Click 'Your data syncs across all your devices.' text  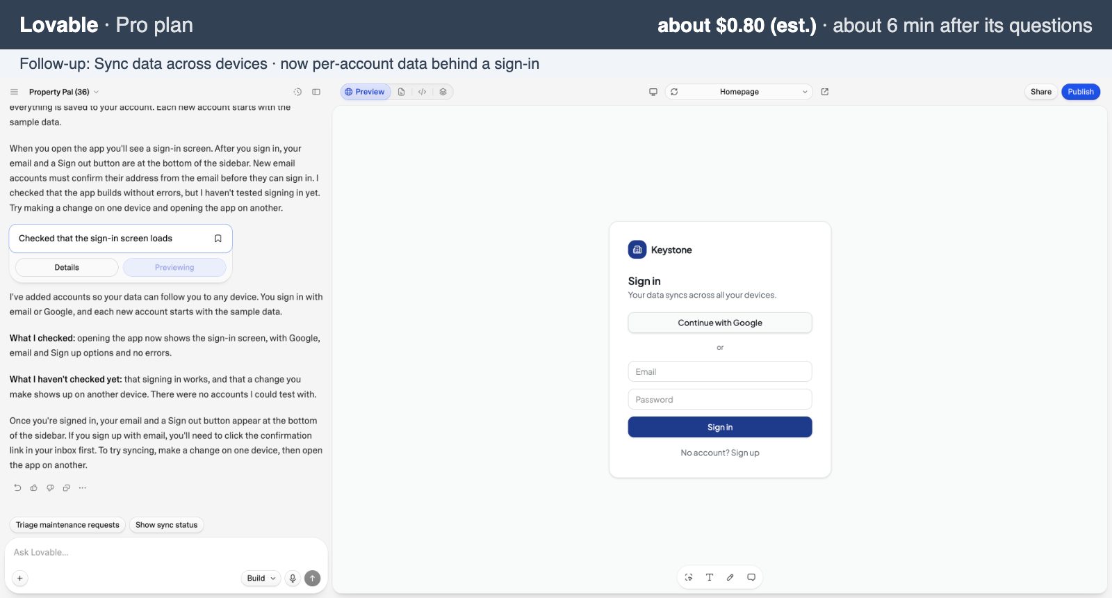[702, 296]
